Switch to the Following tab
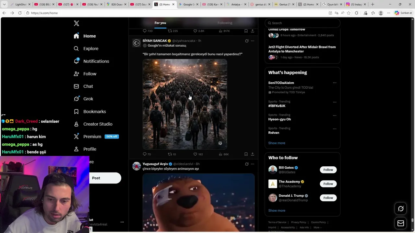This screenshot has height=233, width=415. 225,23
